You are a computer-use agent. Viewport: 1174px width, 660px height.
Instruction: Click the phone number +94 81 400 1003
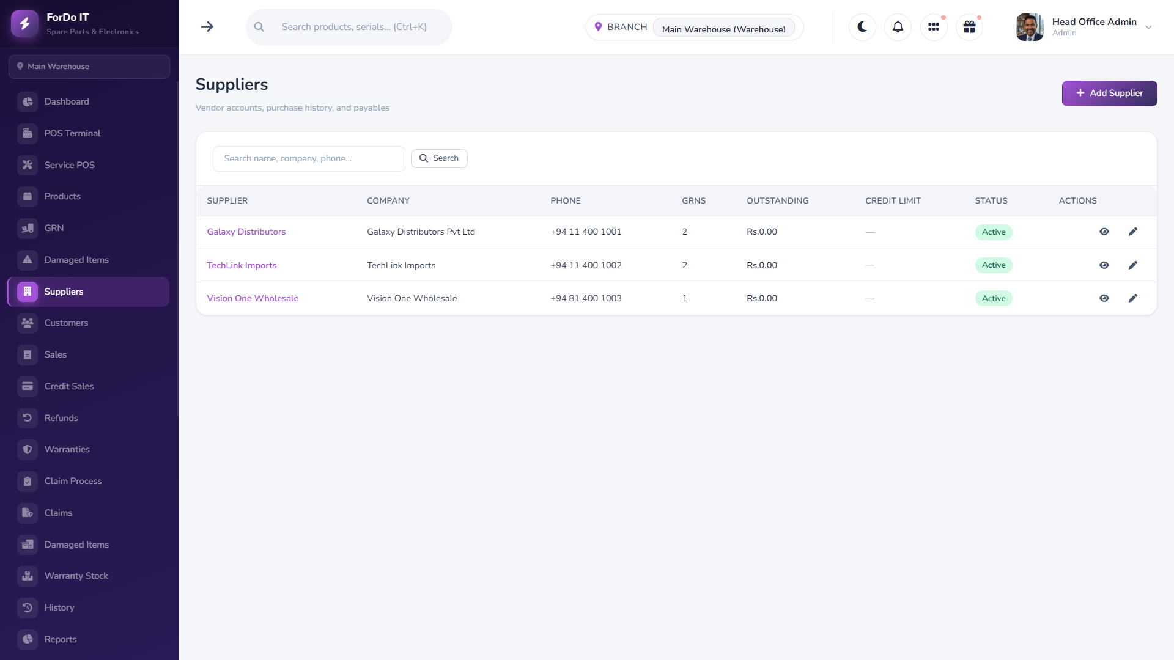(586, 298)
